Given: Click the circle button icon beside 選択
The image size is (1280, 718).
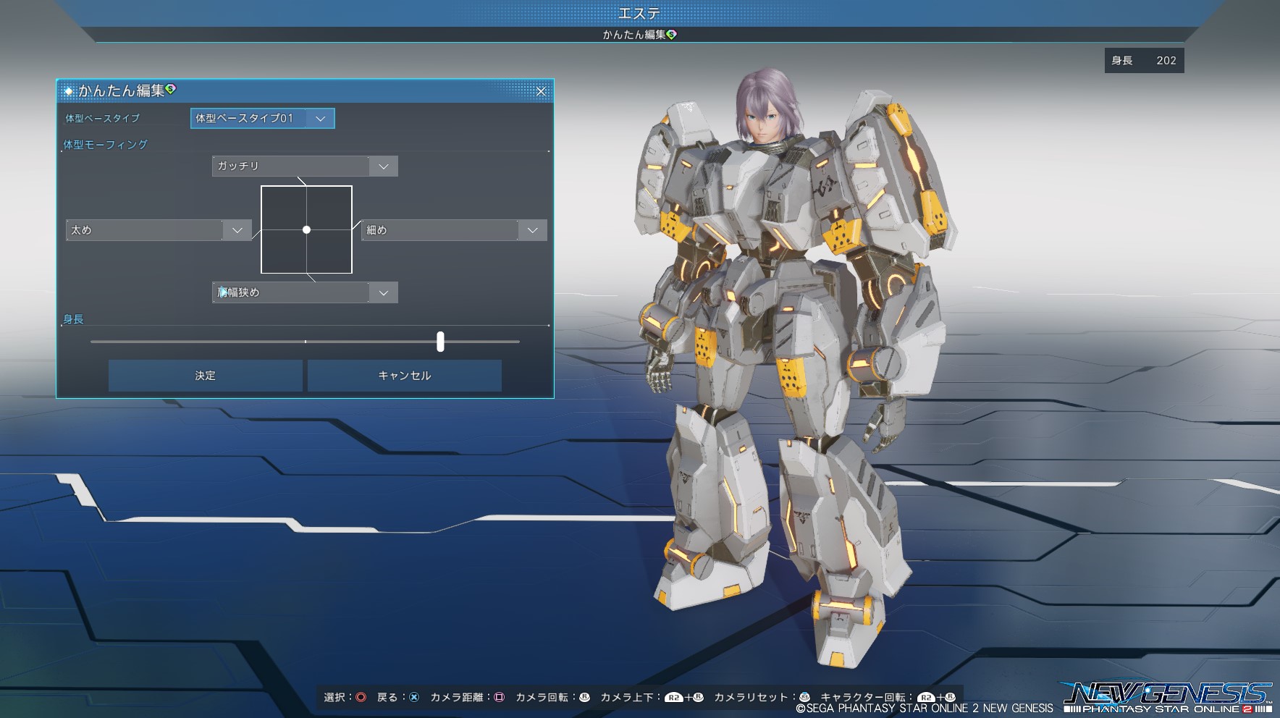Looking at the screenshot, I should pos(361,697).
